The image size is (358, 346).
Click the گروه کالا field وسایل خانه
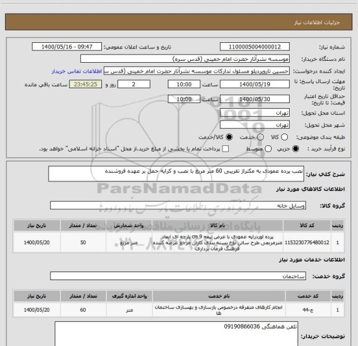click(178, 206)
